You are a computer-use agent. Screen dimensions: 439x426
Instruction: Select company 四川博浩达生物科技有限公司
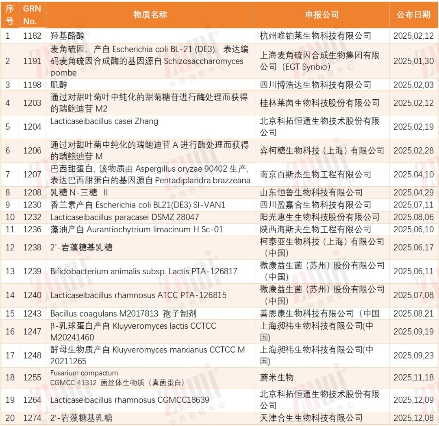315,85
